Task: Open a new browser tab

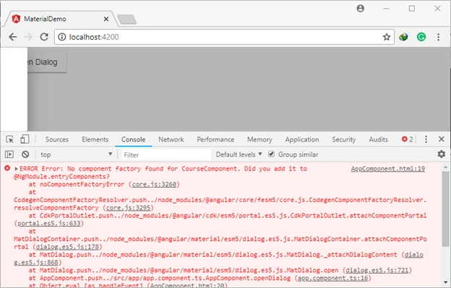Action: pos(127,19)
